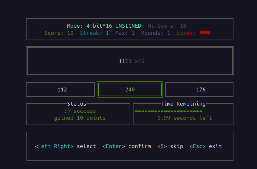Click the Max: 1 counter
Image resolution: width=257 pixels, height=169 pixels.
[125, 33]
